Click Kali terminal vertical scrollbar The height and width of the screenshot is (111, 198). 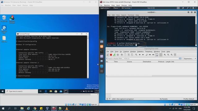coord(196,31)
